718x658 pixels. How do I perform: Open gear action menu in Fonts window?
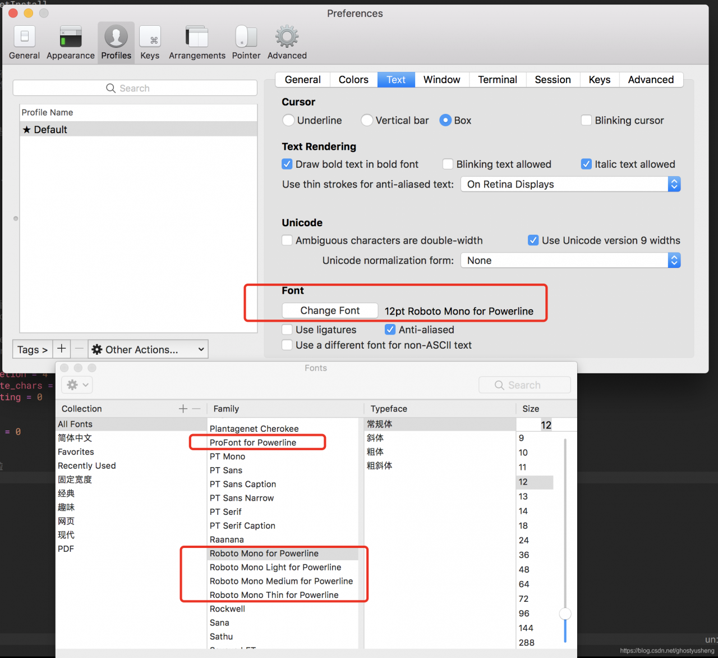pyautogui.click(x=77, y=385)
